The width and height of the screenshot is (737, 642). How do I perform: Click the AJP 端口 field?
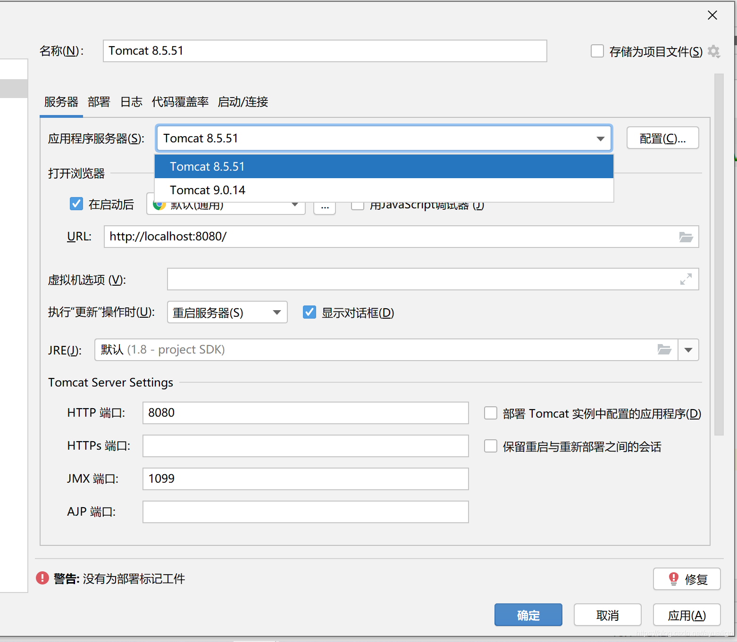(306, 512)
